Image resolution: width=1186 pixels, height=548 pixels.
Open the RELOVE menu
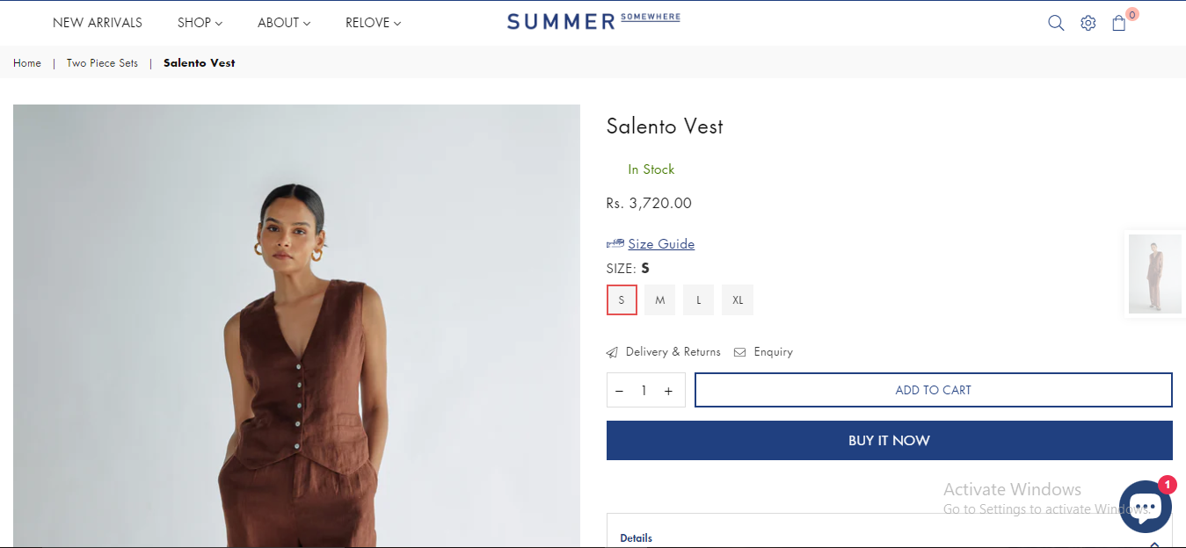click(x=373, y=23)
